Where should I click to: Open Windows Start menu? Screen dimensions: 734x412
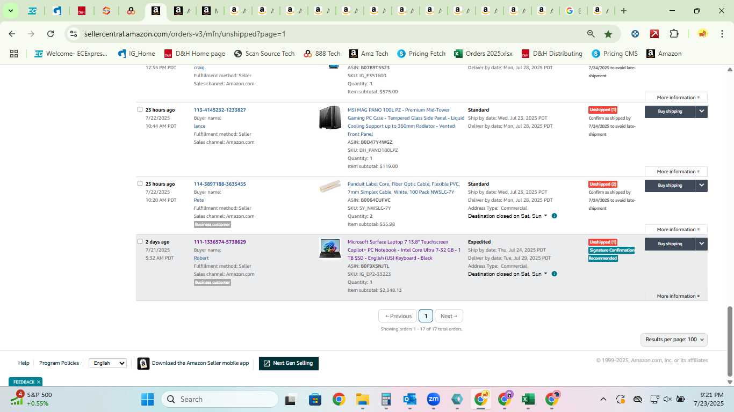tap(147, 399)
